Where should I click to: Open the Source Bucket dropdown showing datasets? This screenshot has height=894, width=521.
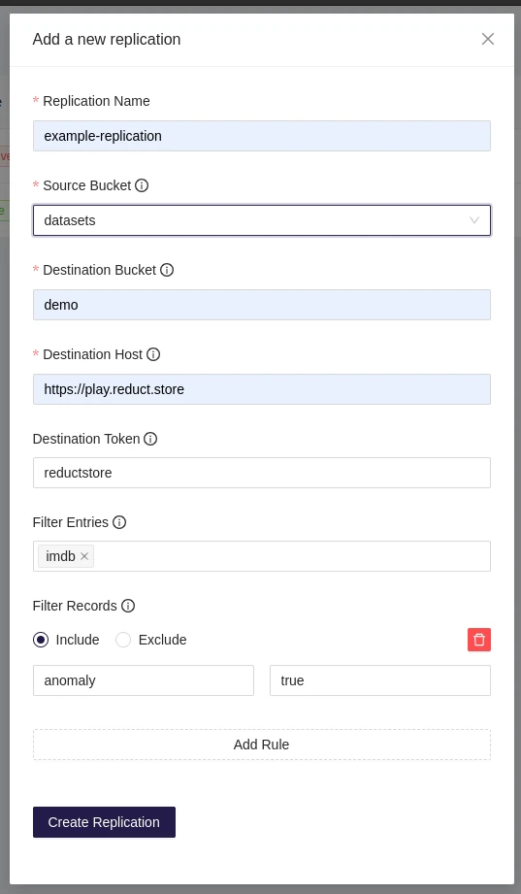click(x=262, y=220)
